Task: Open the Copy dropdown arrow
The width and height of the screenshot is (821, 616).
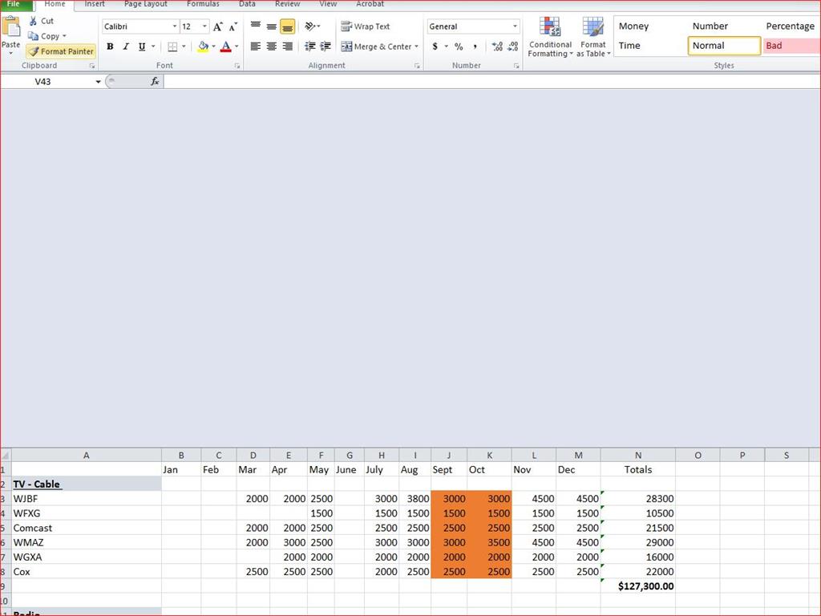Action: click(64, 36)
